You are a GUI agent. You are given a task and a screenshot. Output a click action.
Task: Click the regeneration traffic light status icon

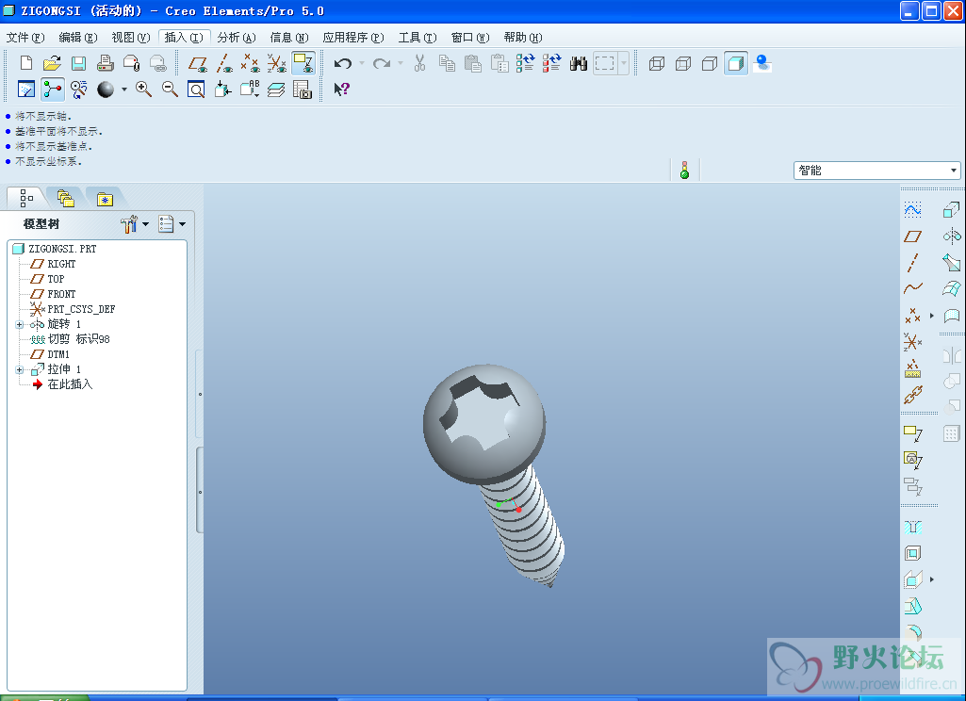684,170
